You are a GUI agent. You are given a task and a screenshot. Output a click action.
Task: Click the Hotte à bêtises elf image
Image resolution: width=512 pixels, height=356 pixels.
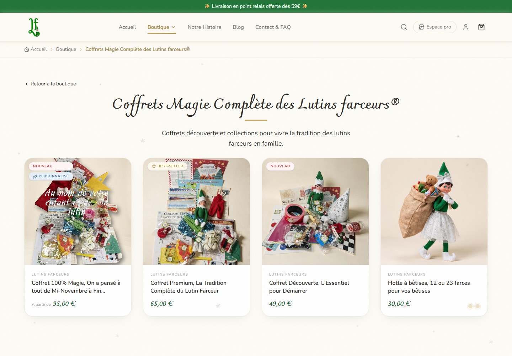[x=434, y=211]
